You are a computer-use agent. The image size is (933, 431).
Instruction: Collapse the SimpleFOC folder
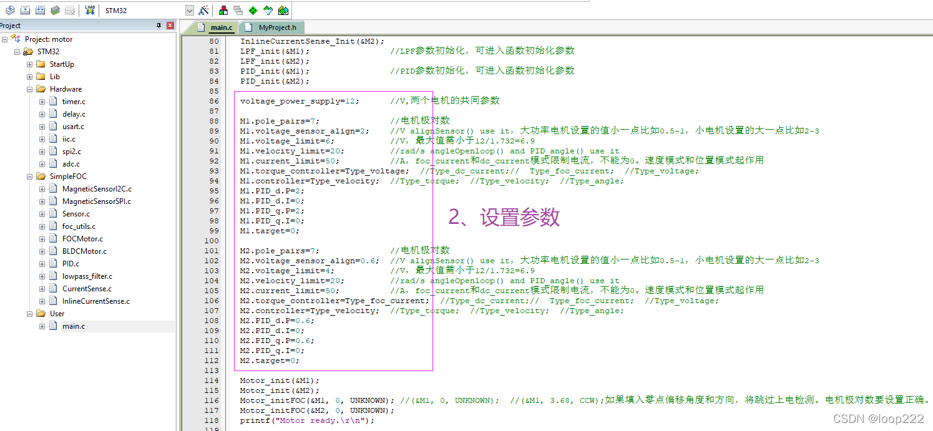coord(29,177)
